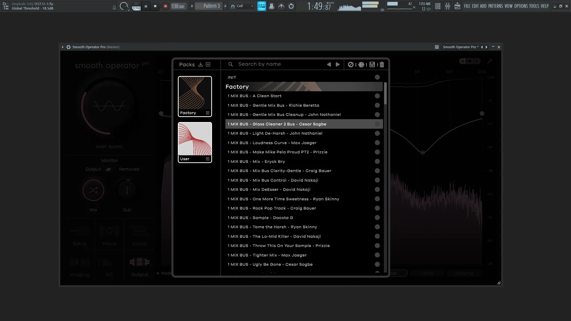Toggle favorite dot for Light De-Harsh preset
The image size is (571, 321).
point(377,133)
